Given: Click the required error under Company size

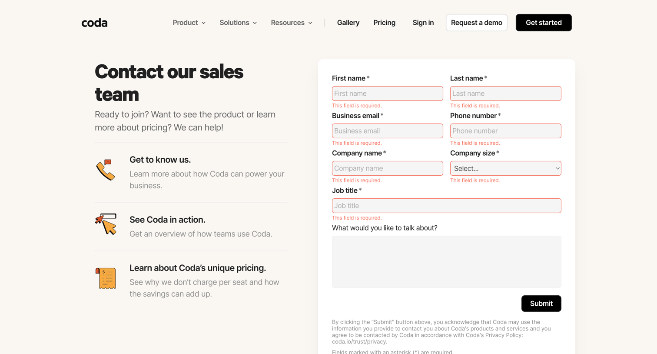Looking at the screenshot, I should click(475, 180).
